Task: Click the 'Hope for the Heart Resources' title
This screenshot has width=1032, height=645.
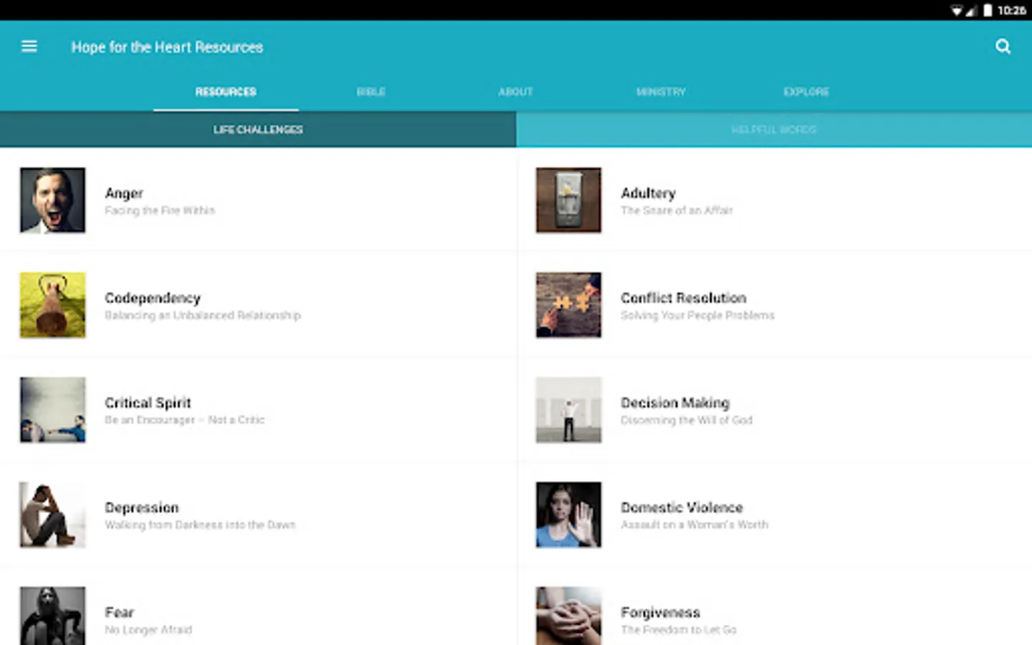Action: tap(167, 47)
